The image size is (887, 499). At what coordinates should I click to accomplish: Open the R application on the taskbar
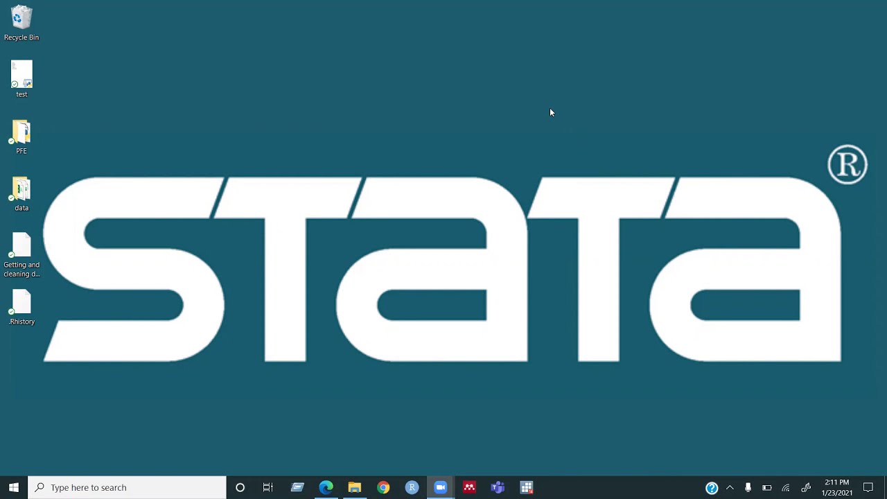point(412,487)
